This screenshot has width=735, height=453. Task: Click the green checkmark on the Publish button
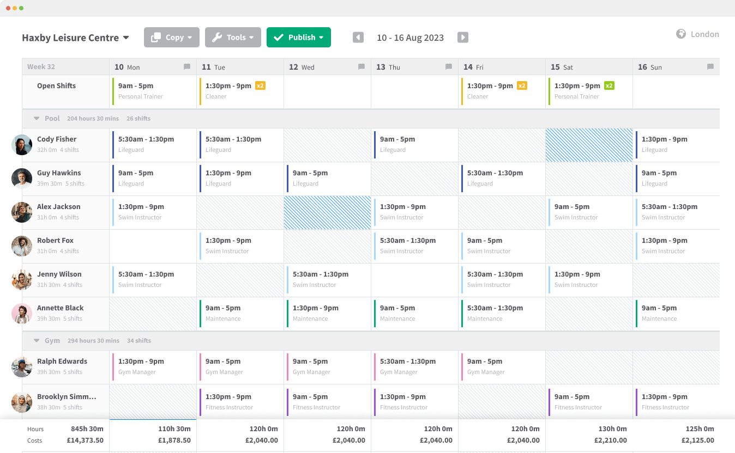279,37
